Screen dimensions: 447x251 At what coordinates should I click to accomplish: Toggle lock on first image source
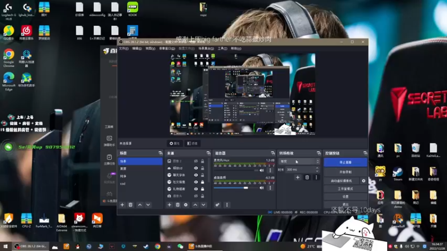[x=202, y=161]
